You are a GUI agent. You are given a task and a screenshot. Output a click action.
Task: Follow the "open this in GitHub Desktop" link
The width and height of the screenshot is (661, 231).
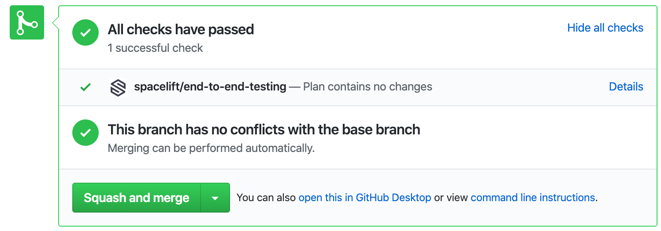[x=365, y=198]
